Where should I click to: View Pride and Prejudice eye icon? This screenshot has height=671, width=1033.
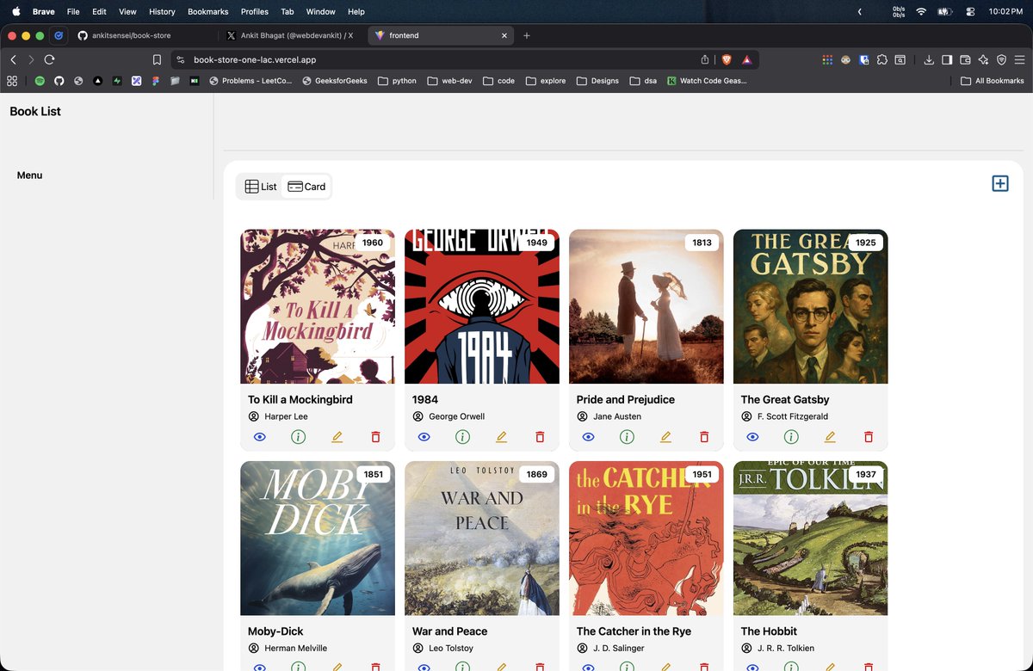[x=588, y=437]
